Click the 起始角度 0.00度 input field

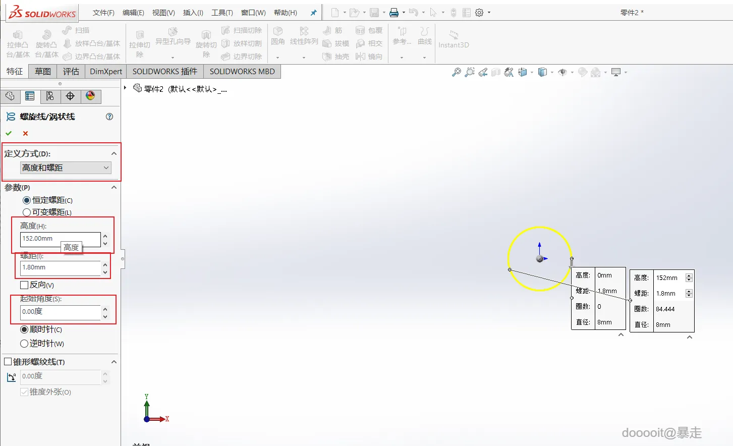click(60, 312)
